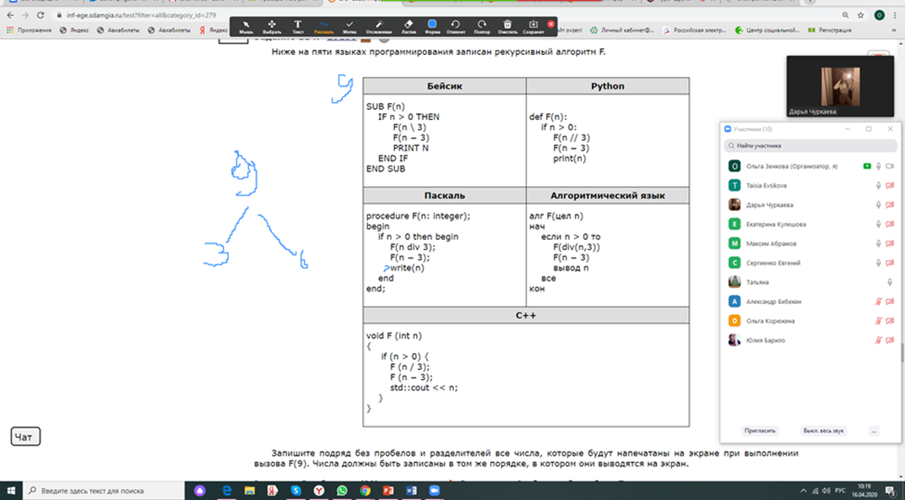Screen dimensions: 905x500
Task: Click Taisia Evsikova's camera-off icon
Action: tap(890, 185)
